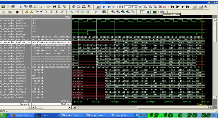Open 'aes_cipher...' taskbar button
The width and height of the screenshot is (220, 120).
122,115
